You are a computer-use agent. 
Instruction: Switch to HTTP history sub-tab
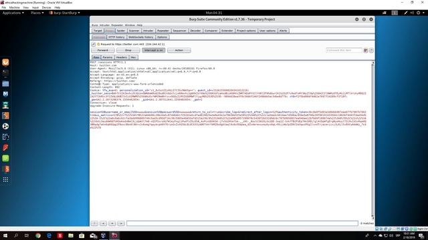(x=116, y=37)
